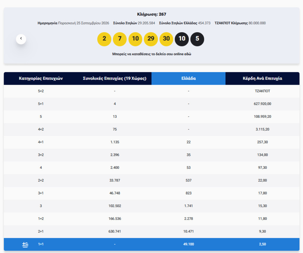
Task: Click the Κλήρωση: 267 title
Action: click(152, 14)
